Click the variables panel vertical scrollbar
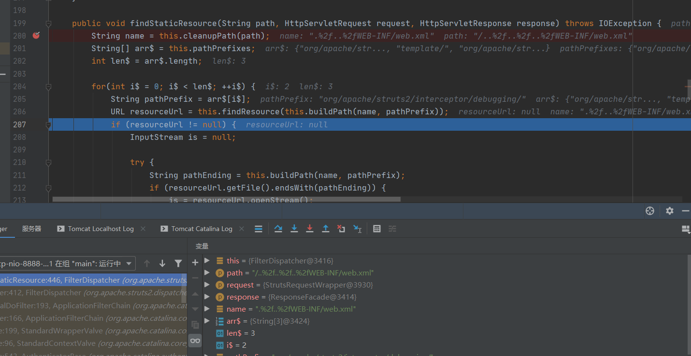The image size is (691, 356). (x=689, y=304)
